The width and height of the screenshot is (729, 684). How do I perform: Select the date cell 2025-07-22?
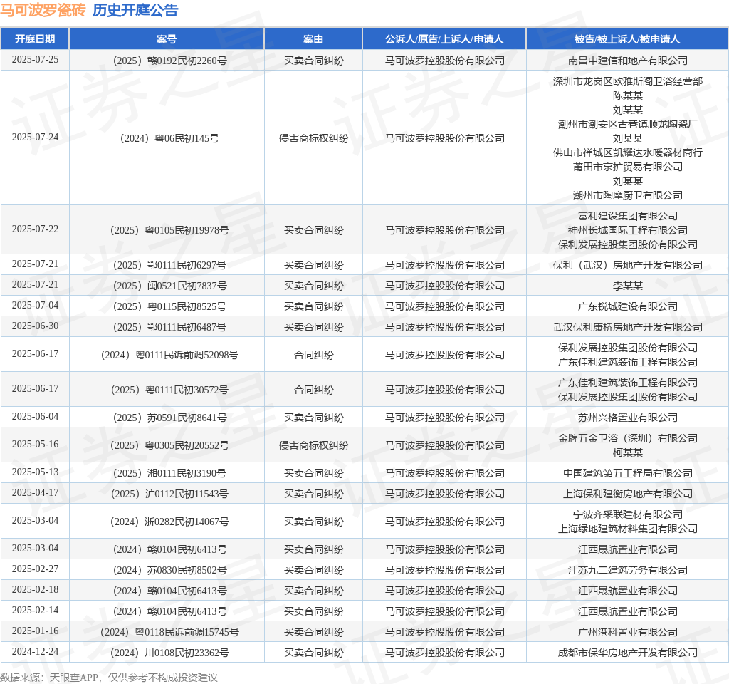click(36, 229)
